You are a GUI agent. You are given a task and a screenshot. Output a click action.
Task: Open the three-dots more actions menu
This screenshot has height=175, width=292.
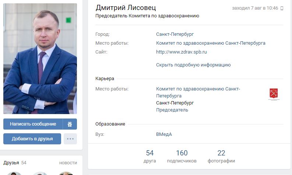click(70, 139)
